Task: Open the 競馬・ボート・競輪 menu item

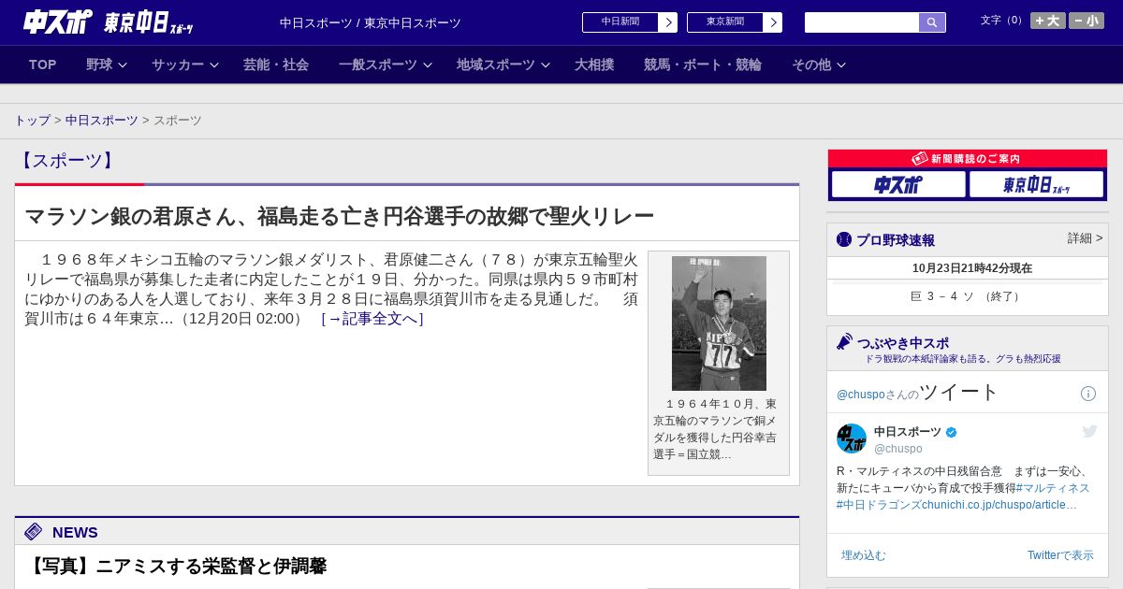Action: (703, 65)
